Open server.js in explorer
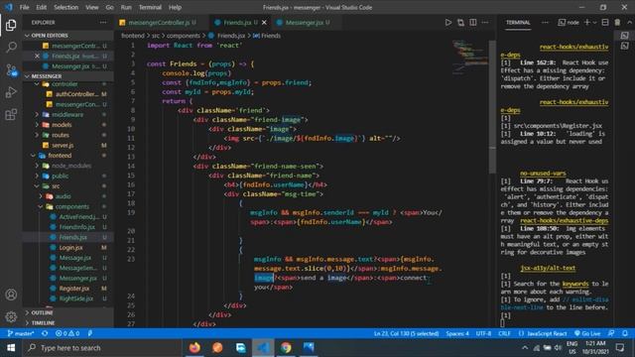 click(x=63, y=145)
